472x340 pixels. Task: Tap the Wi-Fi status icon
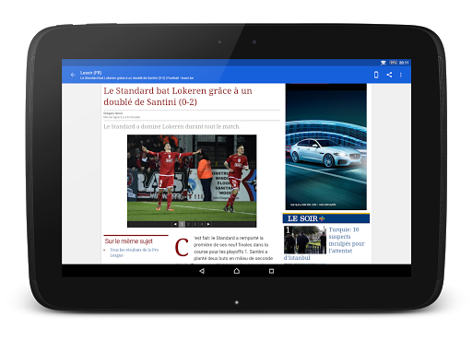click(x=383, y=63)
